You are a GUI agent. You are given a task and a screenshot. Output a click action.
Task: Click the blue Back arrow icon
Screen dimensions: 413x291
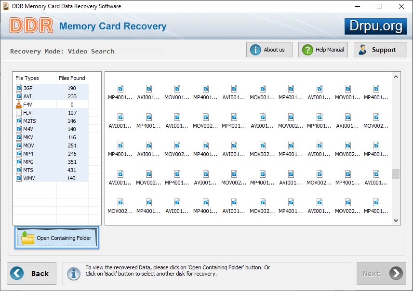pyautogui.click(x=17, y=273)
